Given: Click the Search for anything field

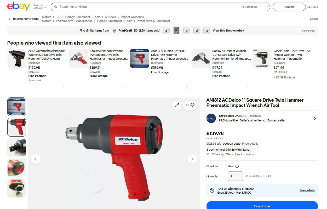Looking at the screenshot, I should [146, 7].
